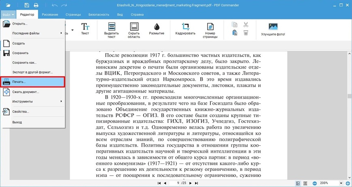Click the vertical scrollbar thumb
Viewport: 352px width, 187px height.
[x=349, y=96]
